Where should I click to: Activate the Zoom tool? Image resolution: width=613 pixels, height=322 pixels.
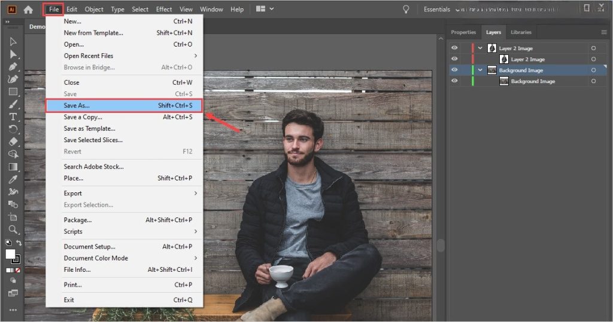point(13,229)
